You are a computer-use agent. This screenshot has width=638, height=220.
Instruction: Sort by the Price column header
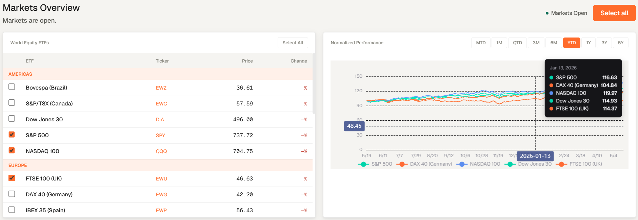pyautogui.click(x=247, y=61)
